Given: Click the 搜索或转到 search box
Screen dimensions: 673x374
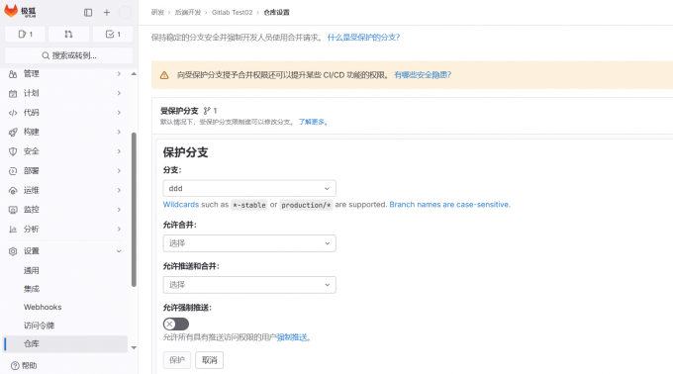Looking at the screenshot, I should (x=68, y=55).
